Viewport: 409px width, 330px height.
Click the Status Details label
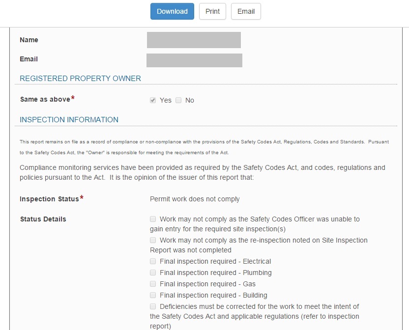click(x=43, y=219)
